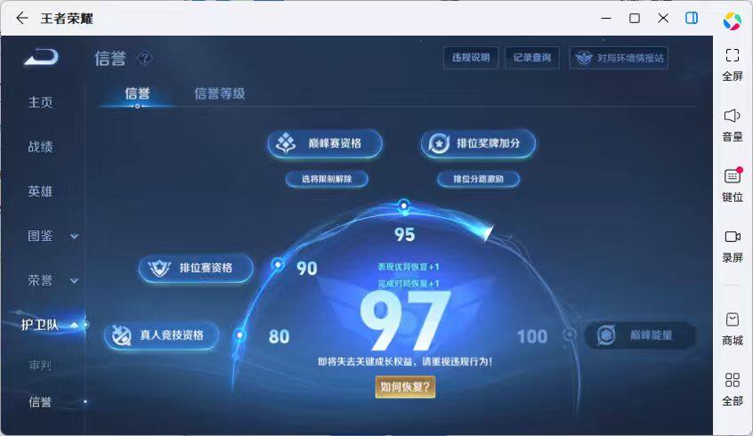Viewport: 753px width, 436px height.
Task: Click the 对局环境情报站 button
Action: pyautogui.click(x=619, y=58)
